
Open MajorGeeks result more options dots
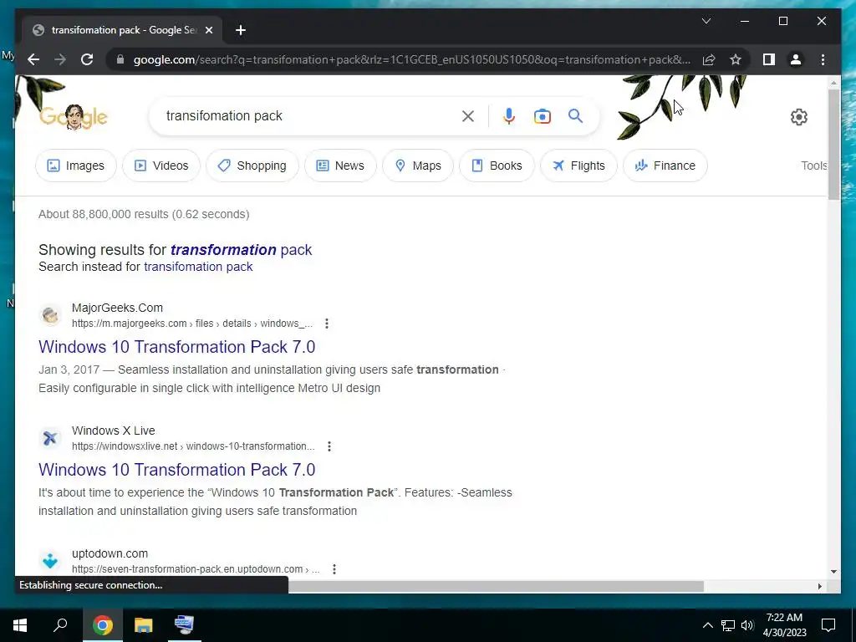click(x=327, y=324)
